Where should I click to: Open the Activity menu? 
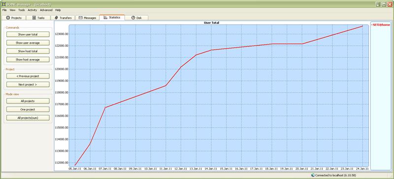[33, 10]
